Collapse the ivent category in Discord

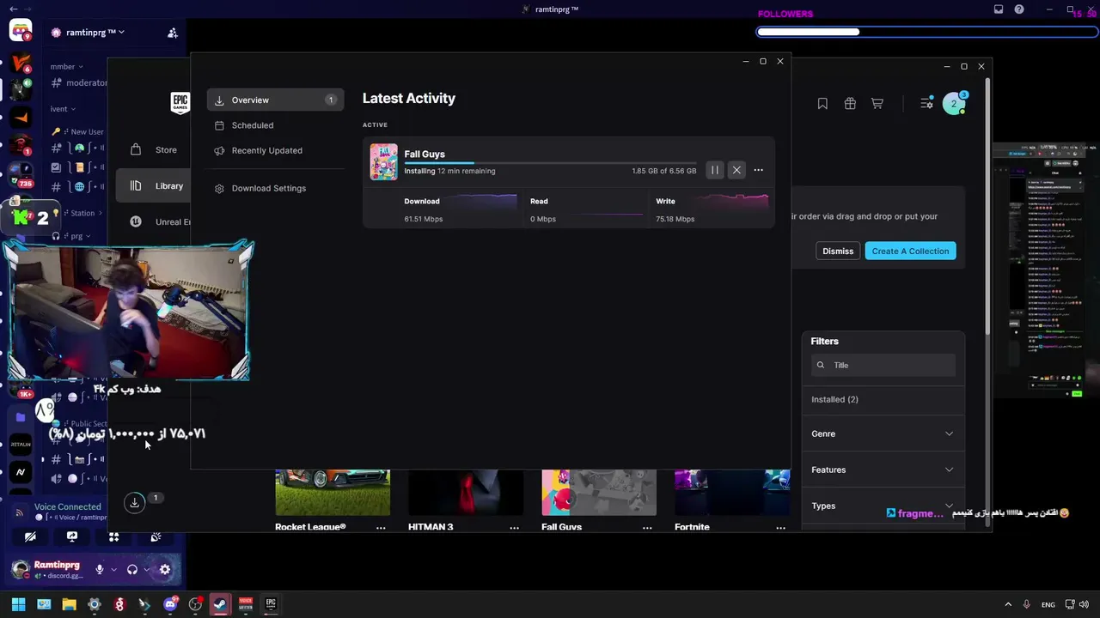63,109
